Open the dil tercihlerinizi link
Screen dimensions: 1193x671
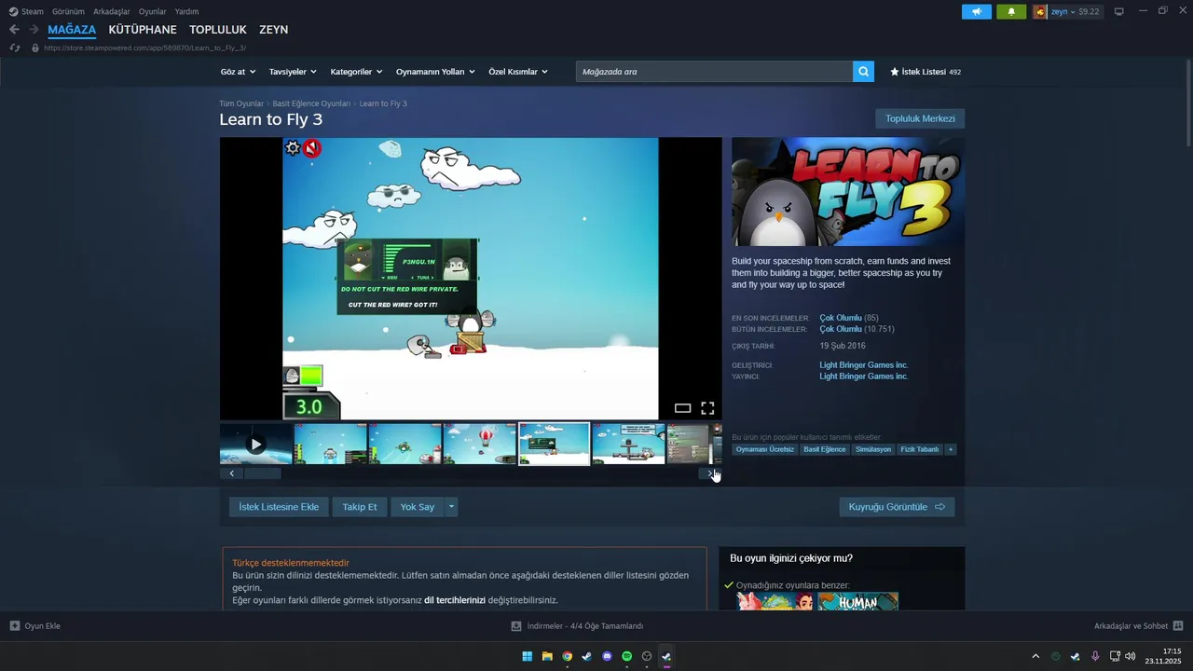coord(455,600)
